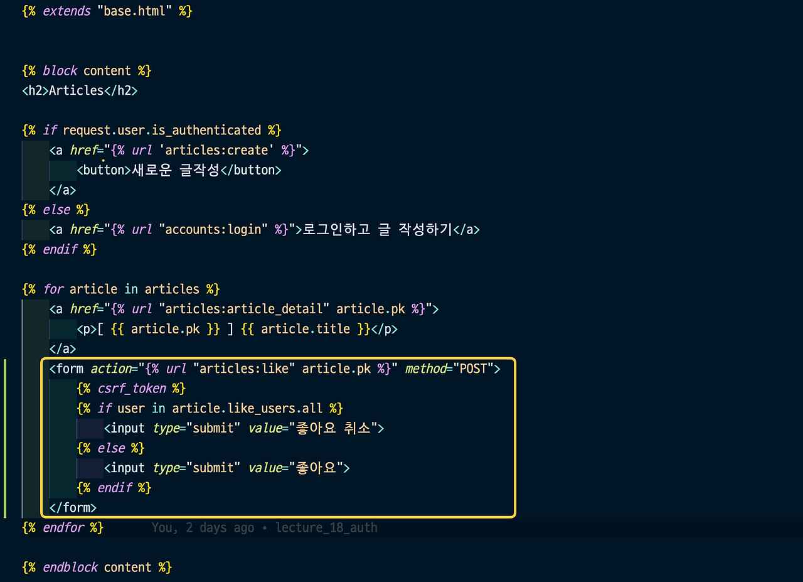Click the 로그인하고 글 작성하기 link text
This screenshot has height=582, width=803.
tap(378, 230)
